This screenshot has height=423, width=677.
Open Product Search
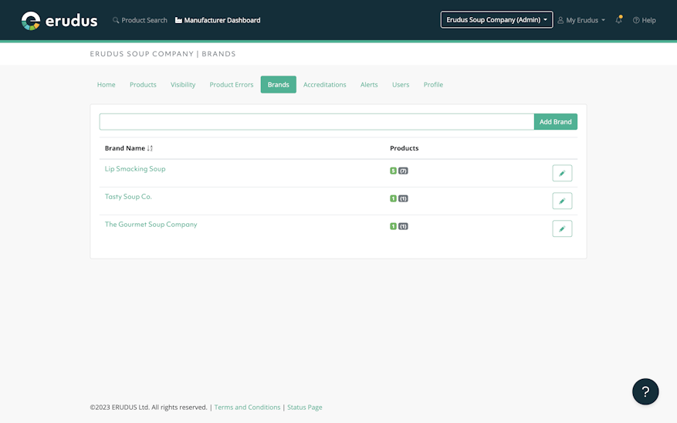point(140,20)
